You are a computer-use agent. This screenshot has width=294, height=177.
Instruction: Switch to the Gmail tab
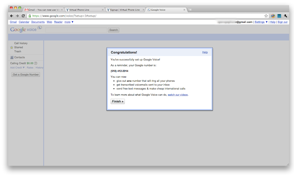click(43, 10)
